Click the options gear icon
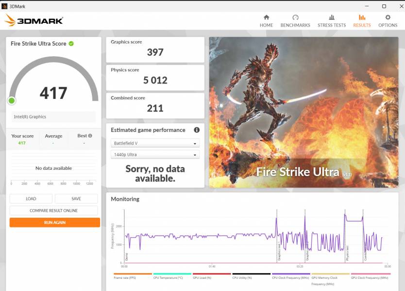Viewport: 405px width, 291px height. pyautogui.click(x=388, y=17)
